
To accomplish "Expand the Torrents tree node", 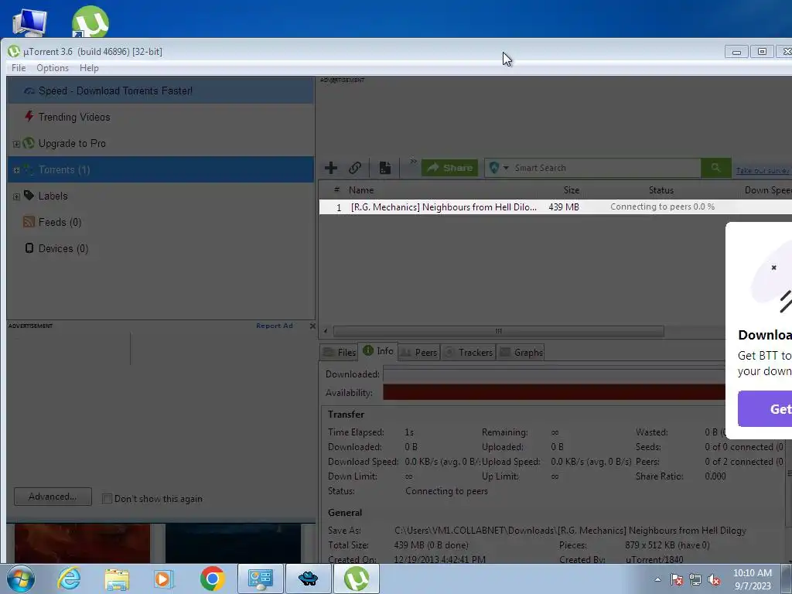I will click(16, 170).
